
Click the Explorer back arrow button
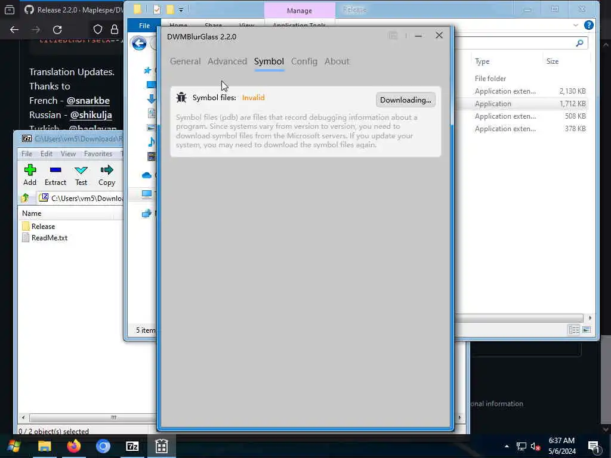(x=139, y=43)
